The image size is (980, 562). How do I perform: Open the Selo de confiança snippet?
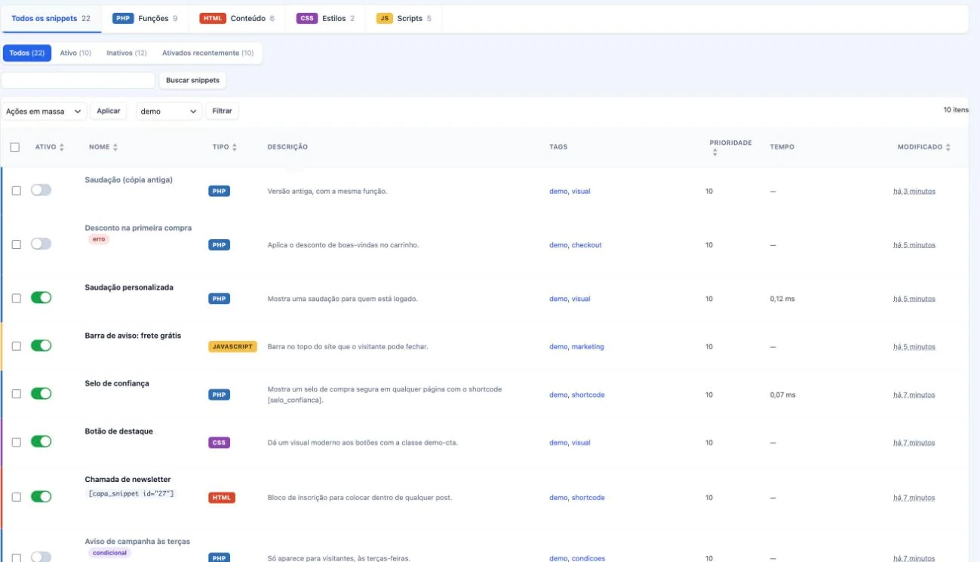pyautogui.click(x=117, y=383)
